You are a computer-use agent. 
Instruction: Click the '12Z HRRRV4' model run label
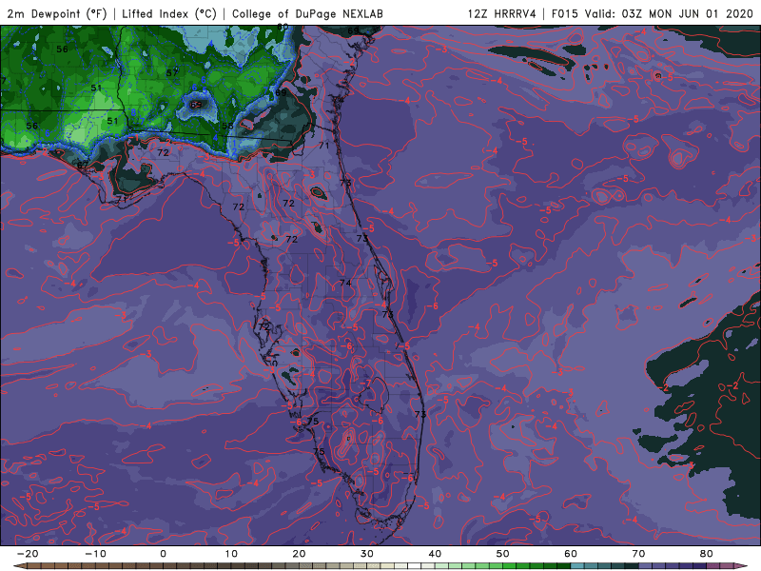(502, 13)
